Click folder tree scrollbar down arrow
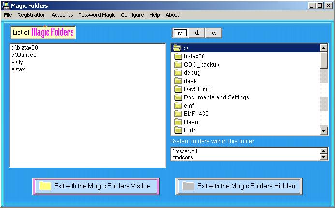This screenshot has height=208, width=335. (x=324, y=131)
